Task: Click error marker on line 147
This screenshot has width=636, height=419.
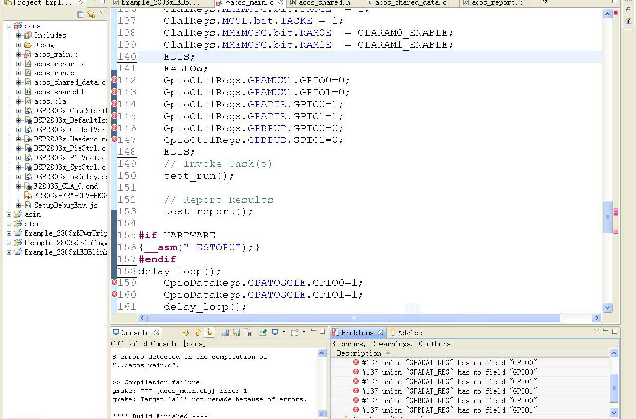Action: (114, 140)
